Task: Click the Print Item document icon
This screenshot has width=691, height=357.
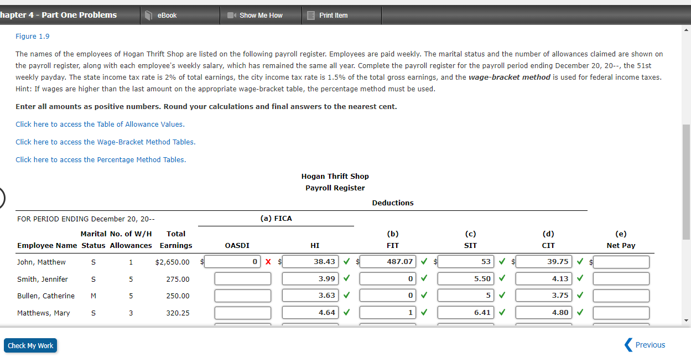Action: (x=311, y=15)
